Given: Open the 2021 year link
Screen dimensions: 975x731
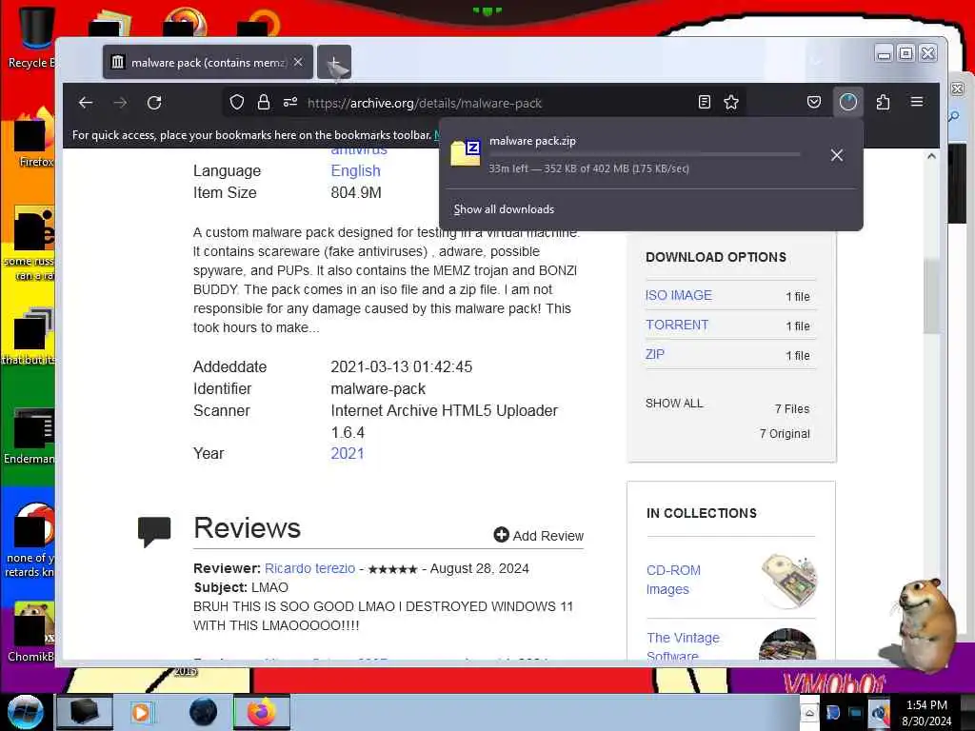Looking at the screenshot, I should point(347,453).
